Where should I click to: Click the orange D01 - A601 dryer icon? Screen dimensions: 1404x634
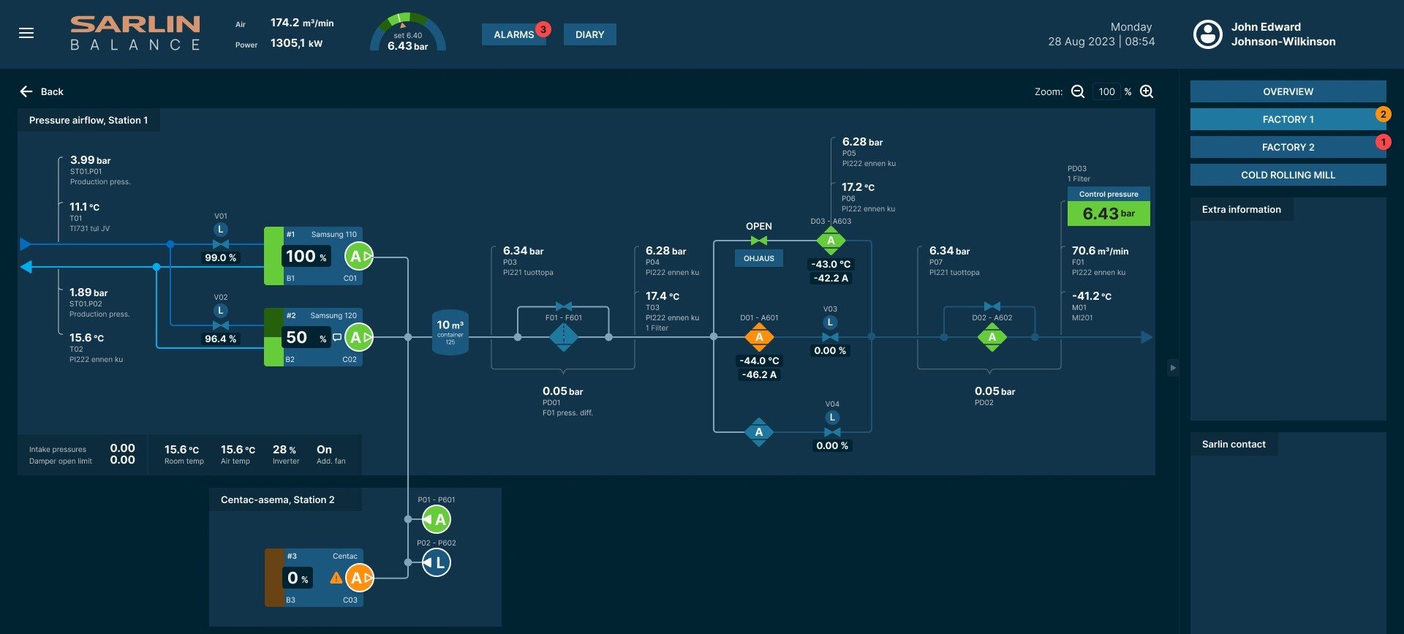click(x=759, y=337)
